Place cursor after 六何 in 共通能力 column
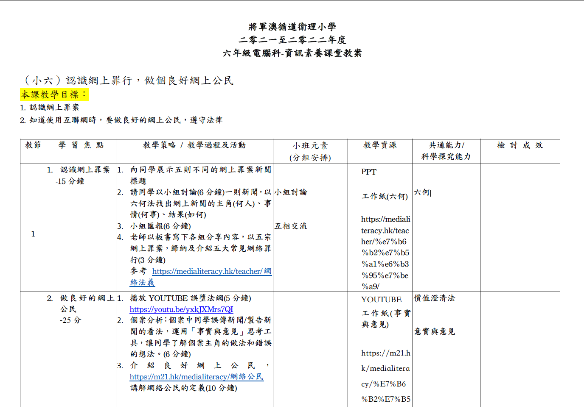 pos(430,193)
